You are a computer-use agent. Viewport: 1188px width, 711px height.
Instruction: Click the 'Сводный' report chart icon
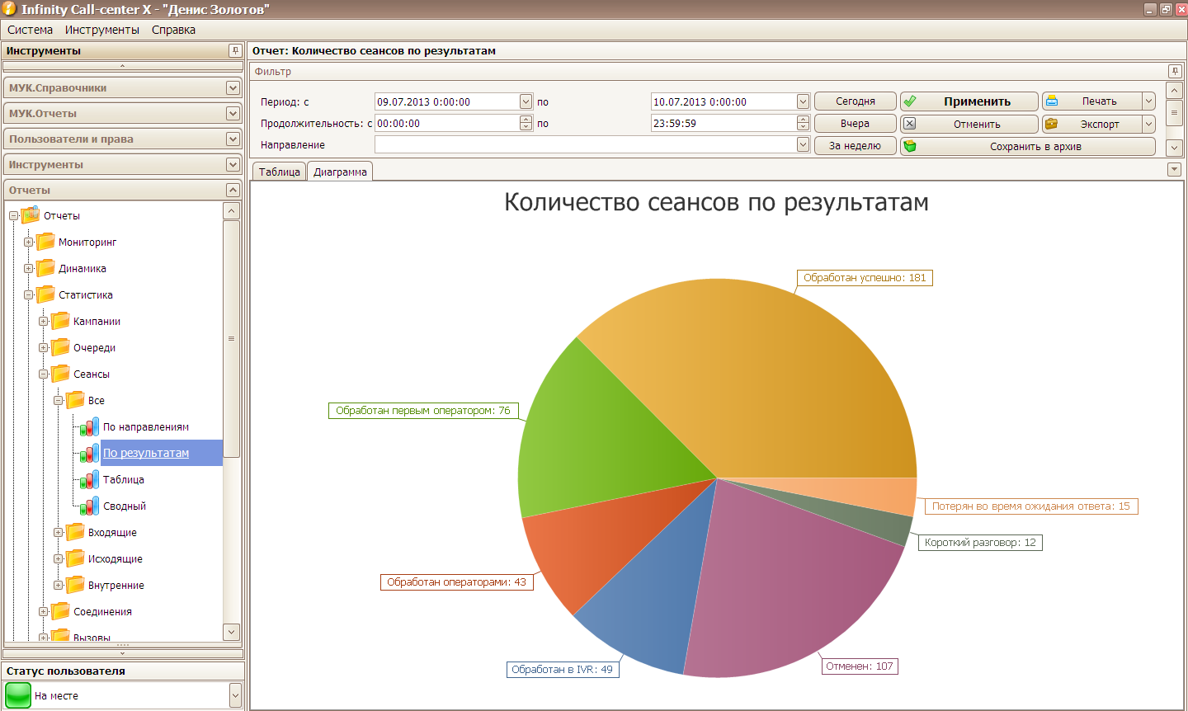90,506
